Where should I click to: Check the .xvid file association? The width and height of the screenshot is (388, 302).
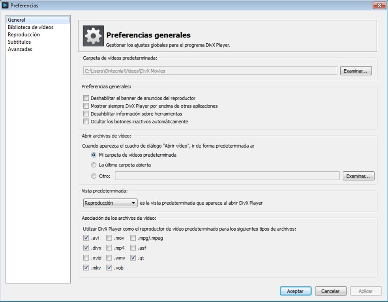[x=86, y=258]
